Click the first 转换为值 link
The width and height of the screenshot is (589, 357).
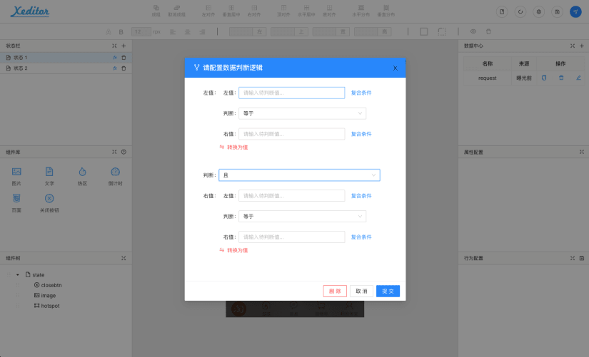click(233, 148)
